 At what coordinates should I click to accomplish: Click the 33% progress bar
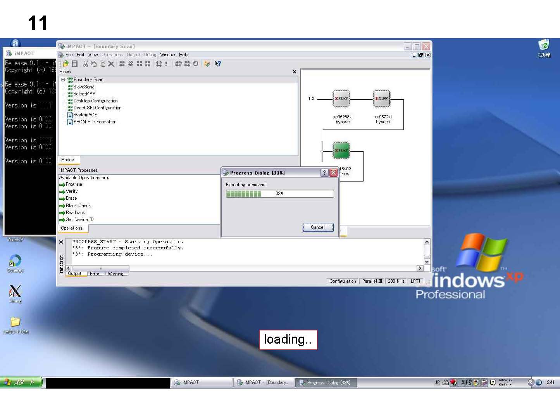[x=280, y=194]
